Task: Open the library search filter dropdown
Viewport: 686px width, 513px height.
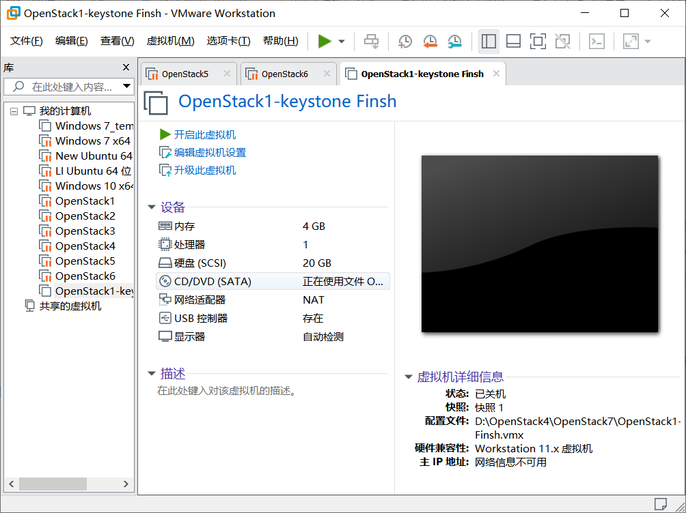Action: (127, 86)
